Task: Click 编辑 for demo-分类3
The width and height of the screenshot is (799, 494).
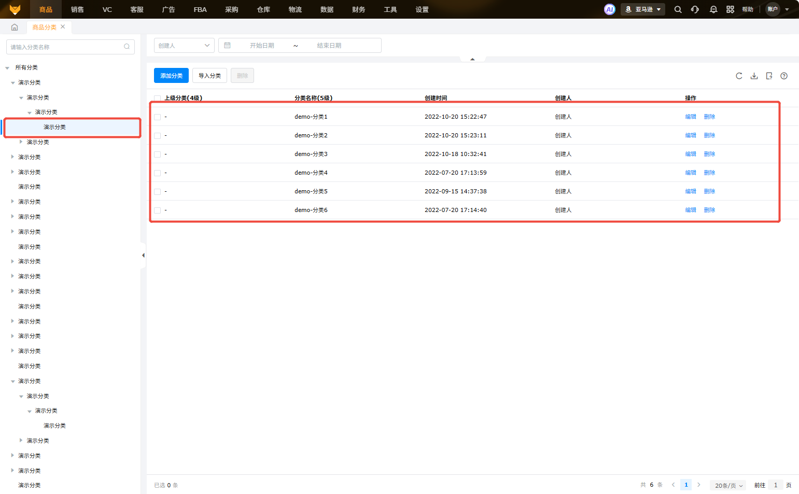Action: (x=691, y=154)
